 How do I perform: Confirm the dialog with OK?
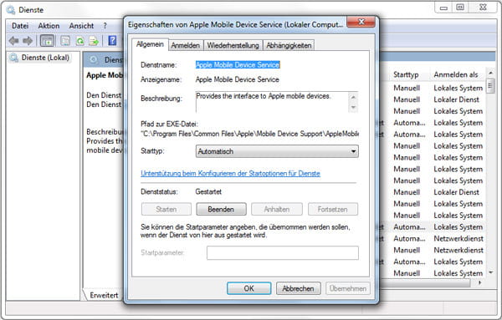click(249, 288)
